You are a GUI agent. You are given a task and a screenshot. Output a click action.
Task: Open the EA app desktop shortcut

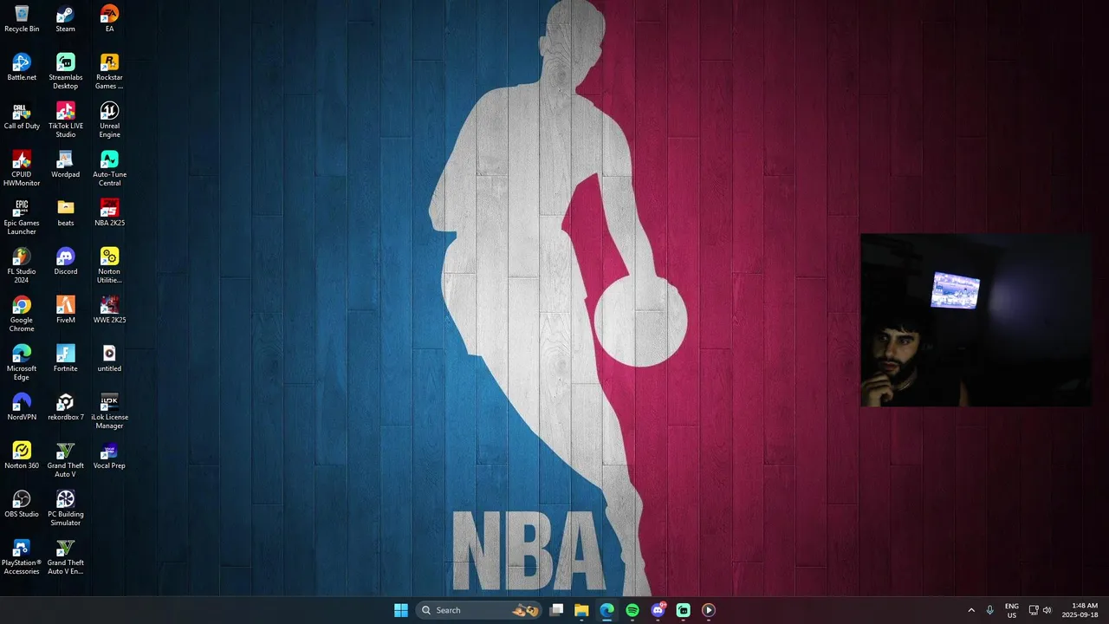point(109,19)
